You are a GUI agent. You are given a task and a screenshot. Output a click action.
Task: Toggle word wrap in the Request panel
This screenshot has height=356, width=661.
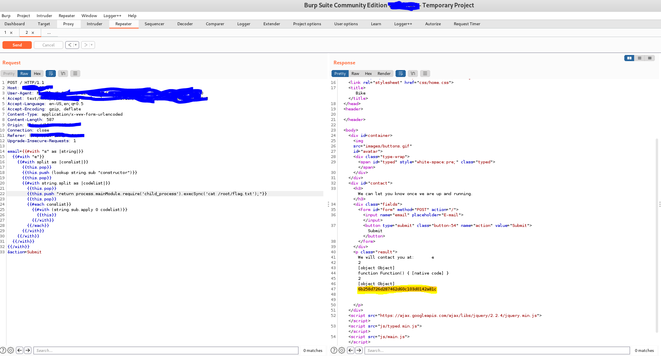[51, 74]
